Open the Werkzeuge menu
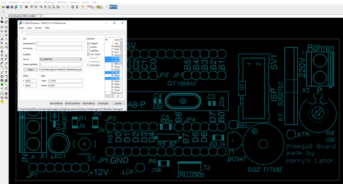Image resolution: width=343 pixels, height=184 pixels. pyautogui.click(x=49, y=2)
